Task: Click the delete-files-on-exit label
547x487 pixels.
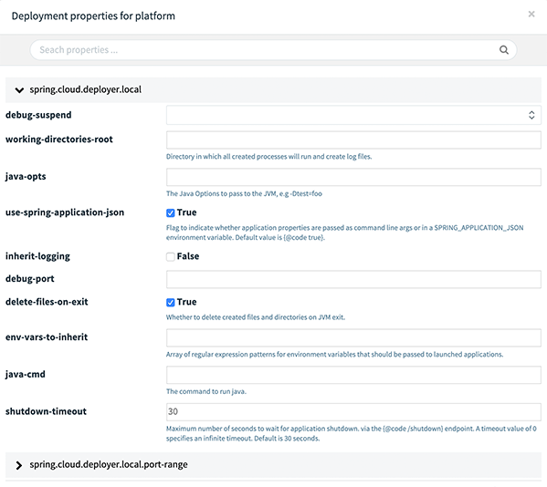Action: coord(47,302)
